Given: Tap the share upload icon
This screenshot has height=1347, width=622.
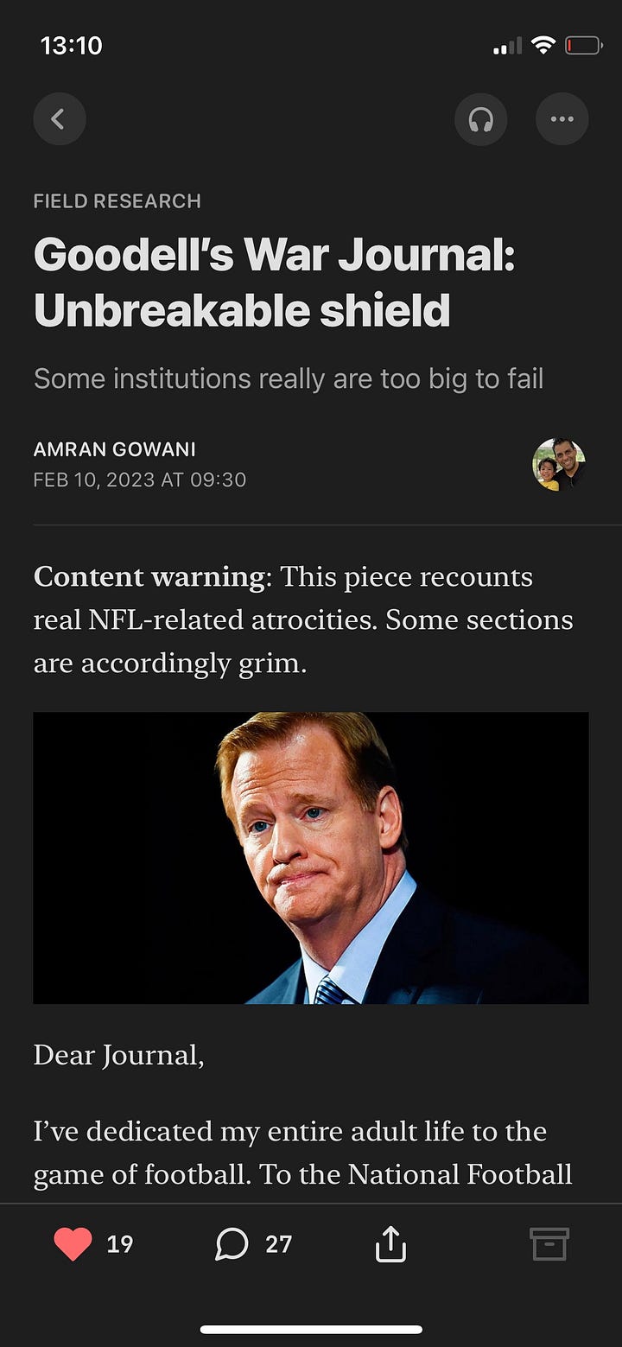Looking at the screenshot, I should (x=390, y=1244).
